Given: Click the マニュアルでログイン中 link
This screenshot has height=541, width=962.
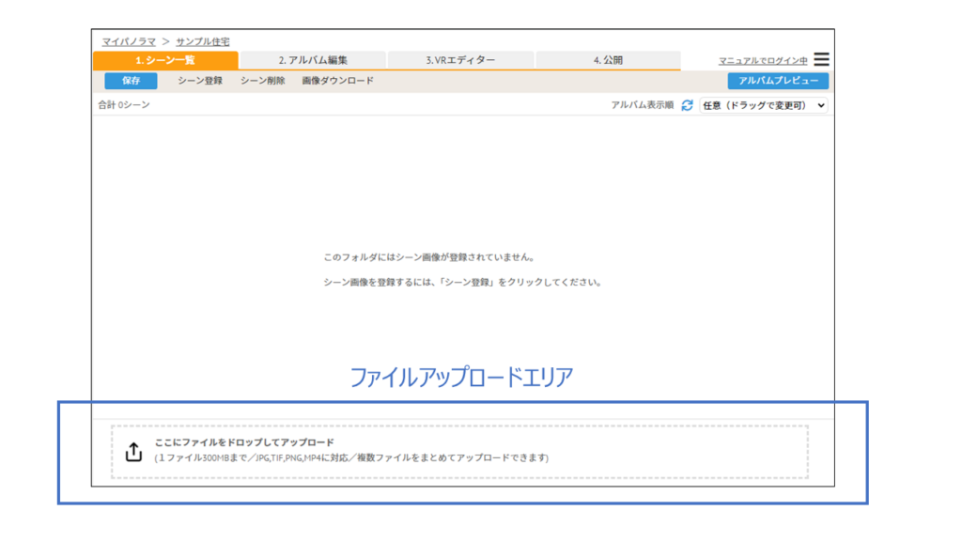Looking at the screenshot, I should pyautogui.click(x=763, y=61).
